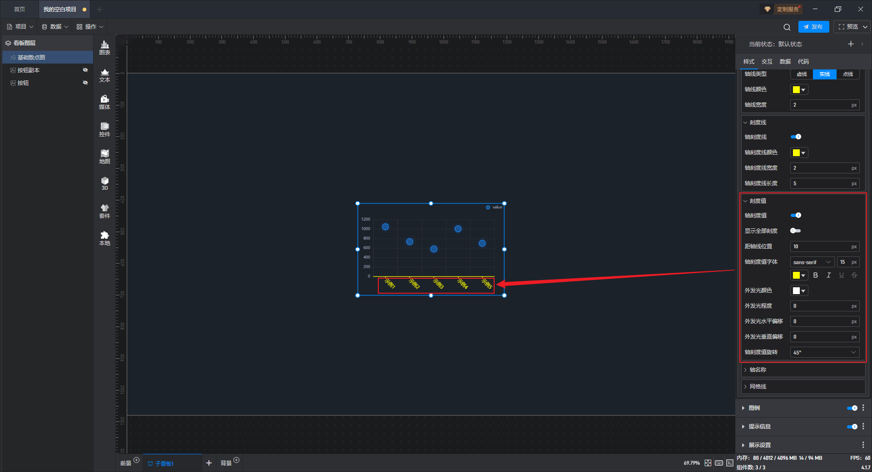Open the 本地 local components panel
This screenshot has width=872, height=472.
[x=104, y=239]
